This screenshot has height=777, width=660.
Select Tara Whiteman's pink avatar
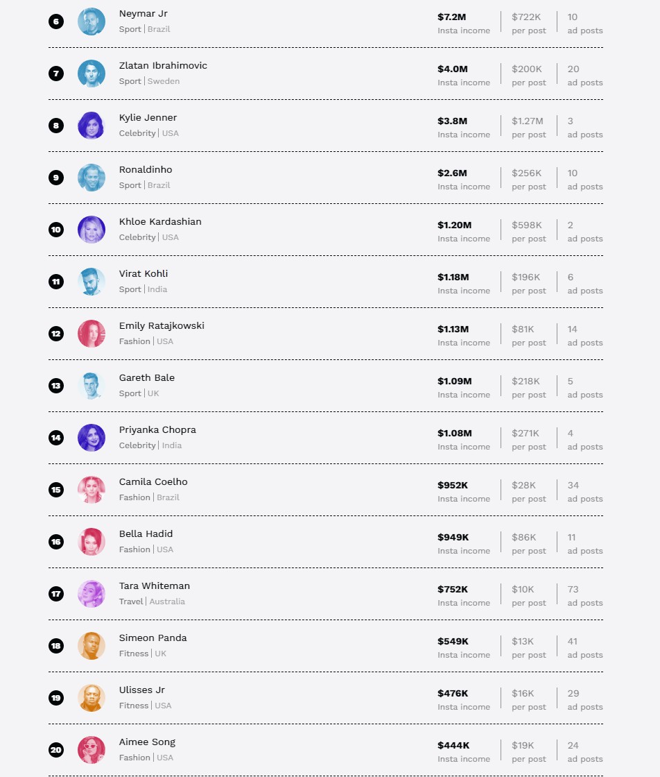pos(92,594)
